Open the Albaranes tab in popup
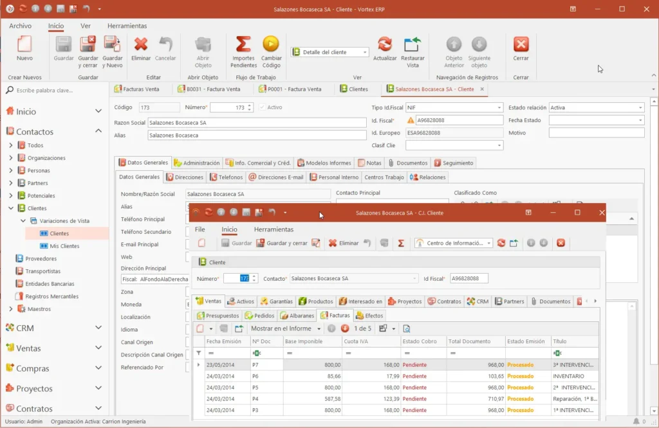659x428 pixels. tap(297, 316)
